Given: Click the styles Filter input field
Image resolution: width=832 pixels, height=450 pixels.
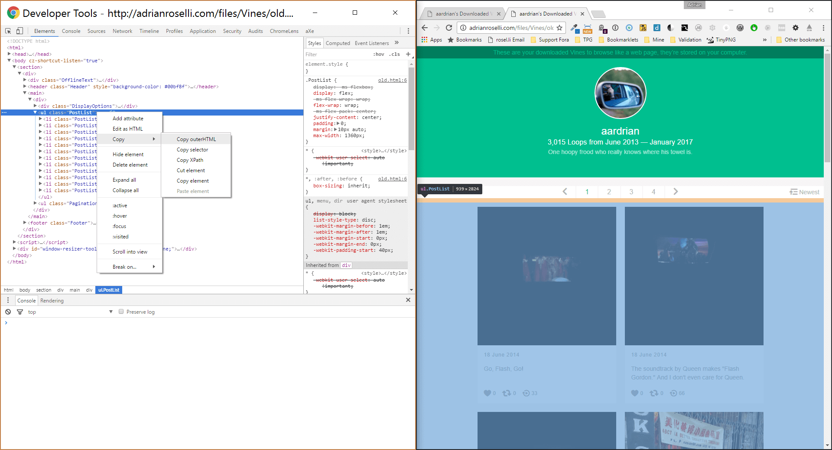Looking at the screenshot, I should point(338,55).
